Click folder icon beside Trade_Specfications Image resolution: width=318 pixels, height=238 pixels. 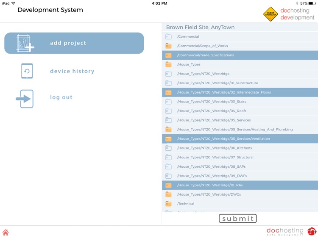168,55
